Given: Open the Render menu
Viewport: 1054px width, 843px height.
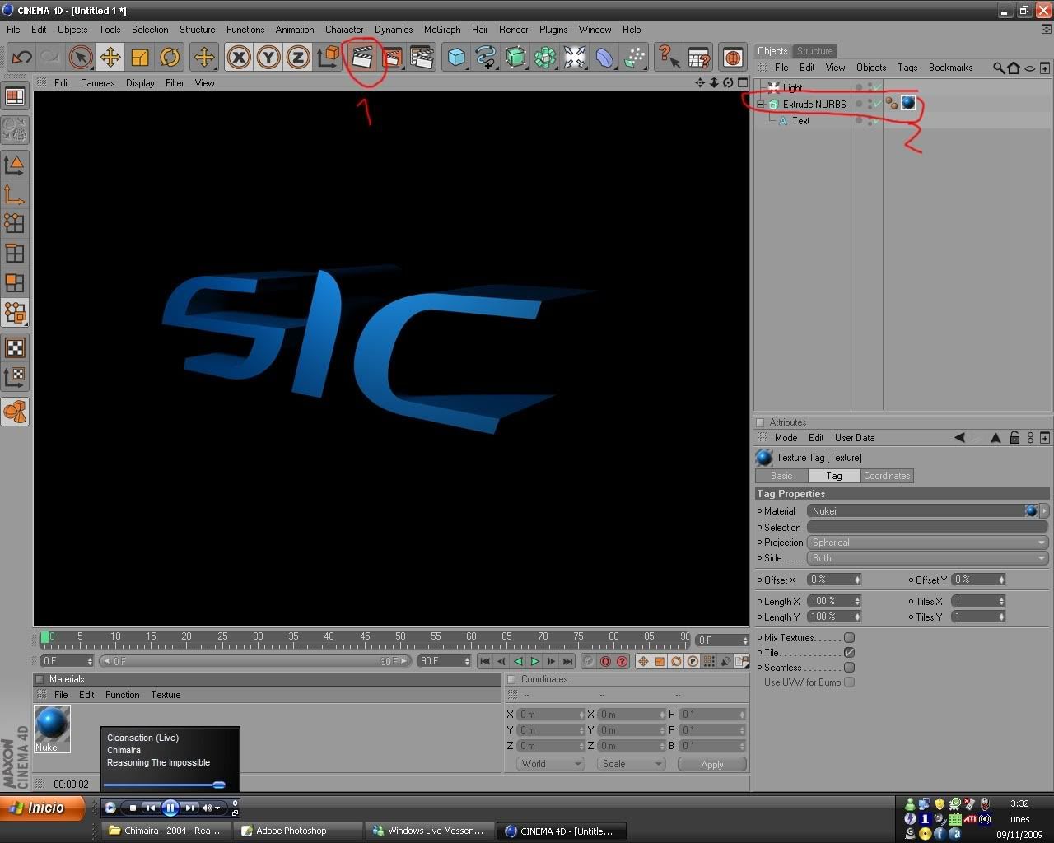Looking at the screenshot, I should 513,29.
